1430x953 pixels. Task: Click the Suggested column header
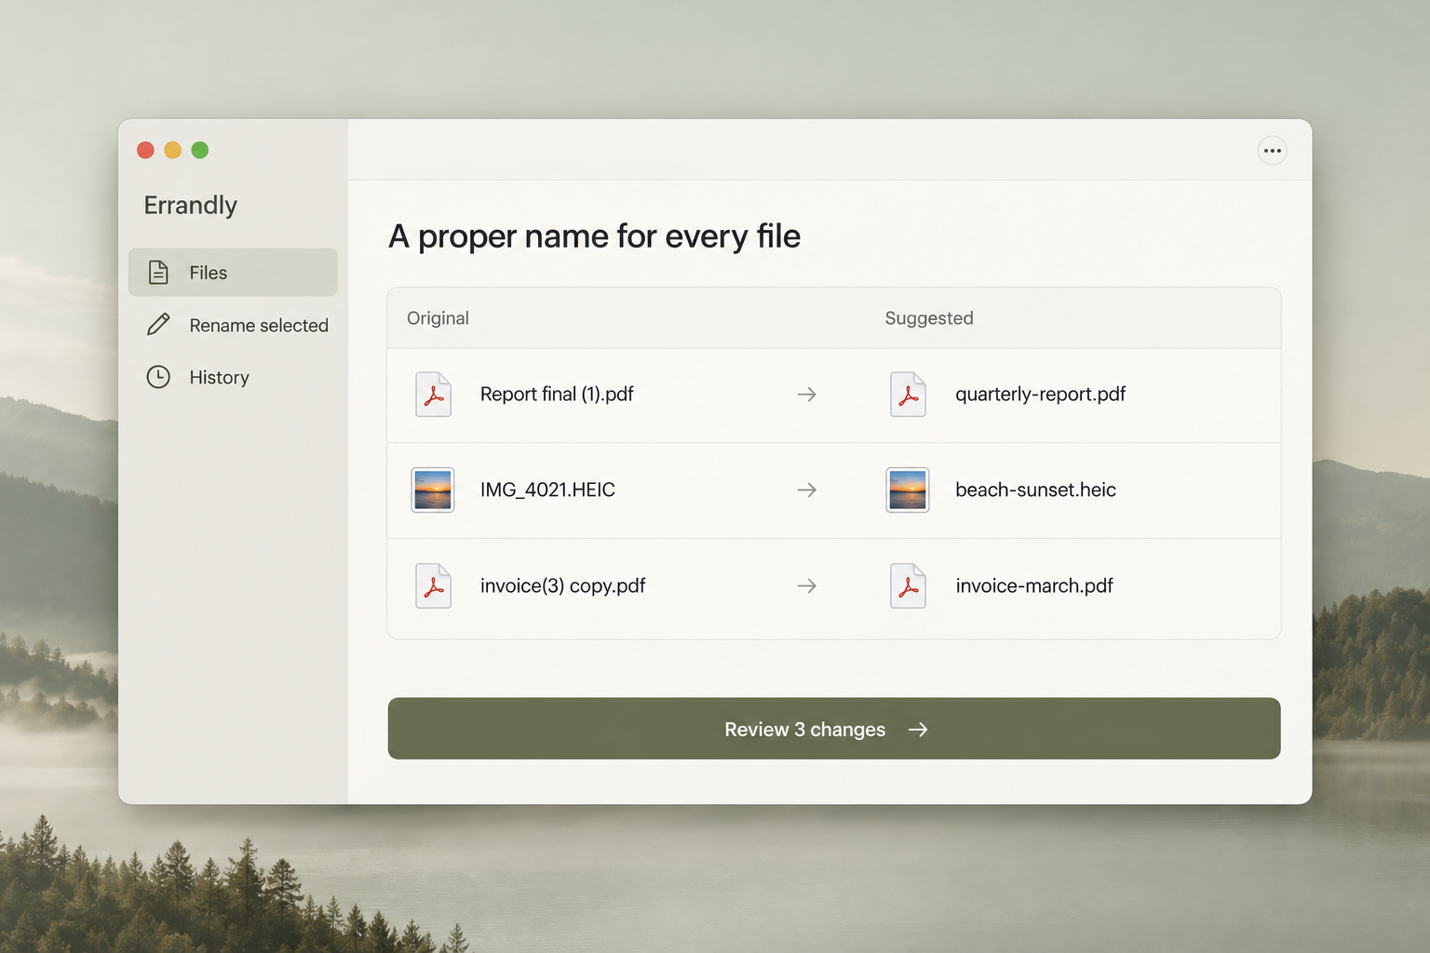929,318
